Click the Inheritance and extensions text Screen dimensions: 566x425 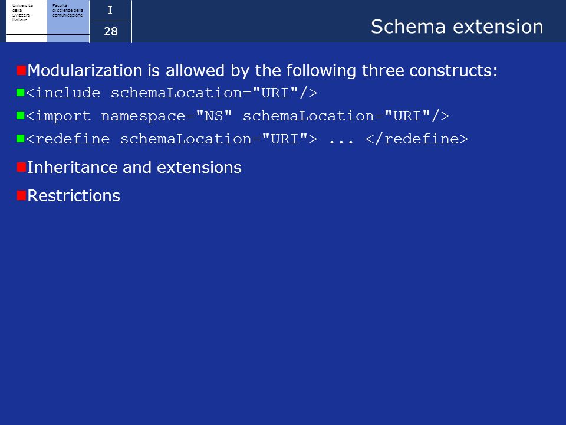pos(134,167)
